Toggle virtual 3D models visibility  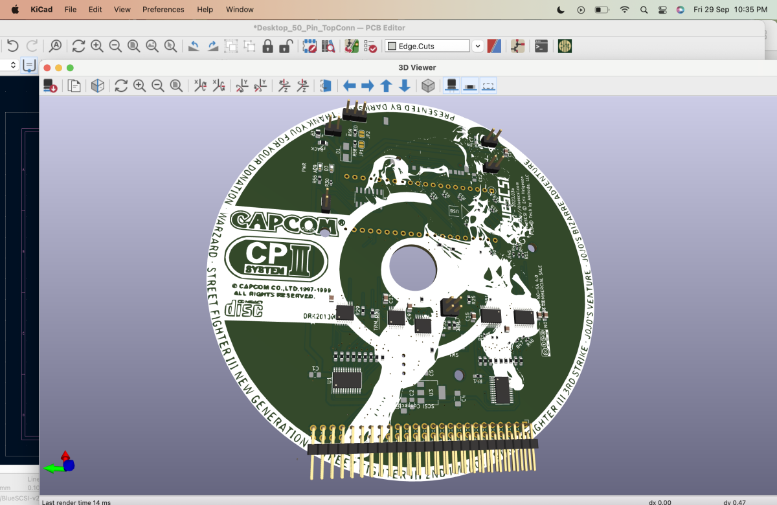coord(489,85)
